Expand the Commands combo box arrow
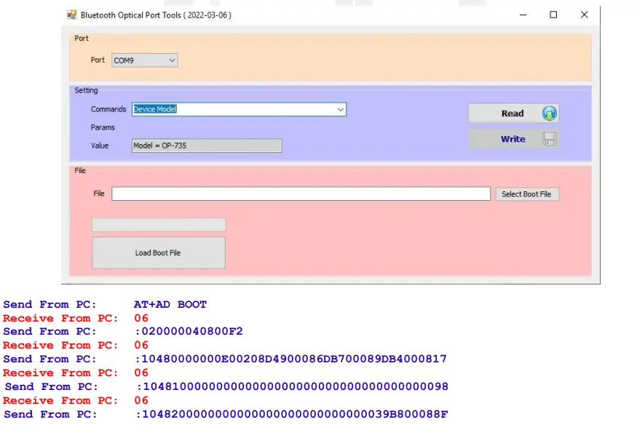Screen dimensions: 637x430 pos(340,110)
